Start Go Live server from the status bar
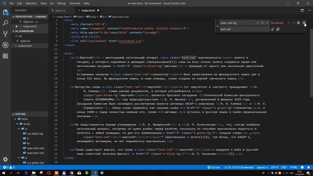Viewport: 313px width, 176px height. [214, 167]
